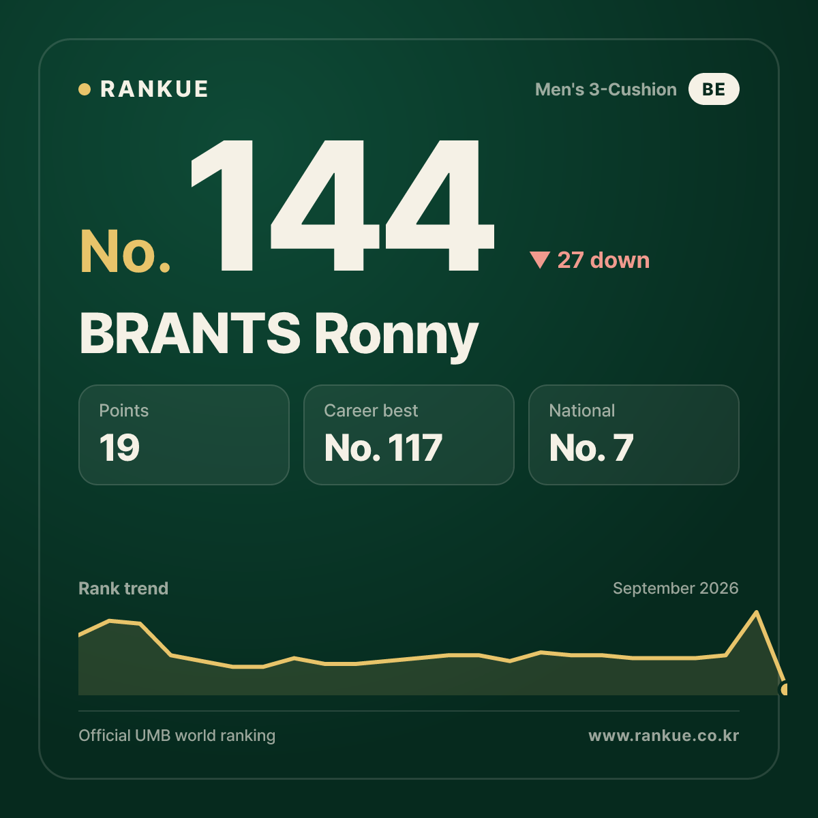Select the BE country badge
Viewport: 818px width, 818px height.
pos(714,89)
